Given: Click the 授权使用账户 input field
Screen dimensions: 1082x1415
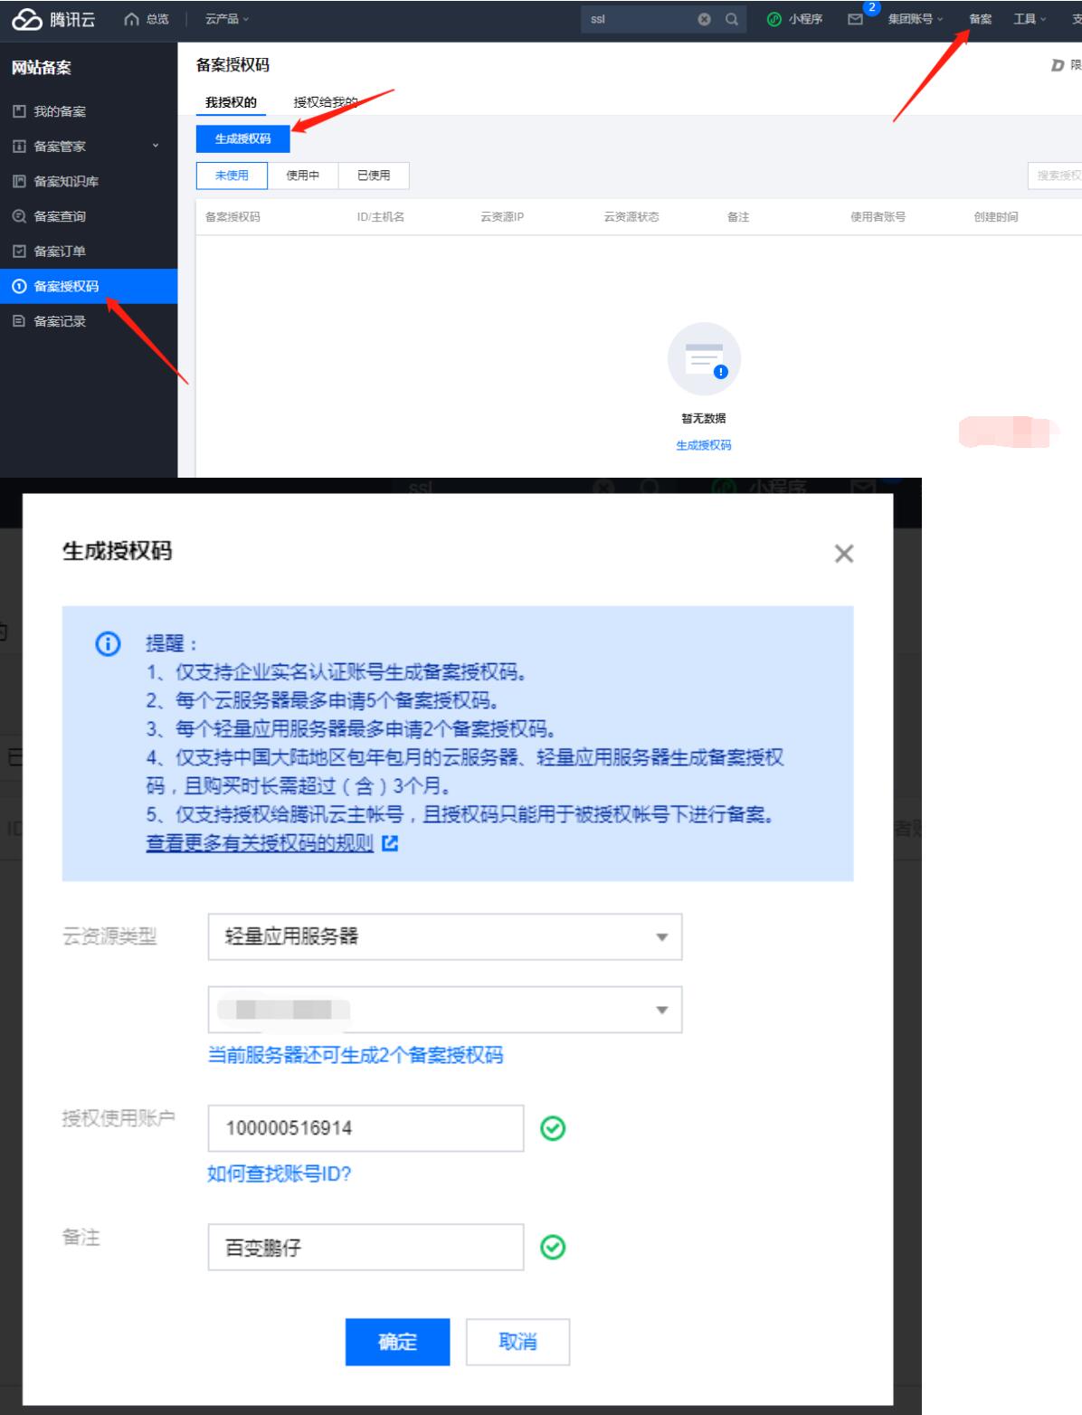Looking at the screenshot, I should [365, 1128].
